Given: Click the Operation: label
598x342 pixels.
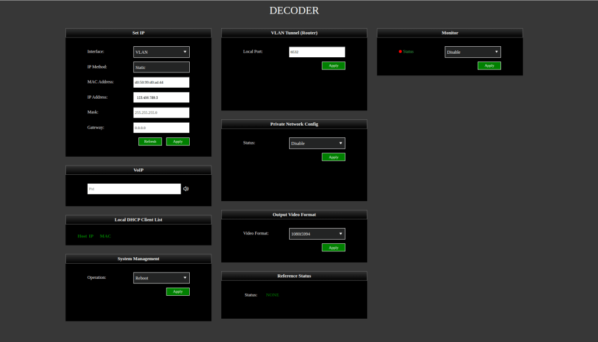Looking at the screenshot, I should (96, 278).
